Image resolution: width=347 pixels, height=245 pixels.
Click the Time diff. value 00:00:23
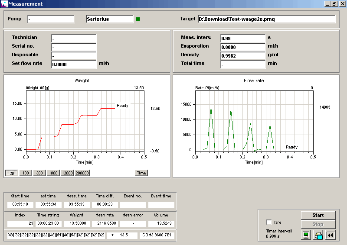click(x=105, y=204)
